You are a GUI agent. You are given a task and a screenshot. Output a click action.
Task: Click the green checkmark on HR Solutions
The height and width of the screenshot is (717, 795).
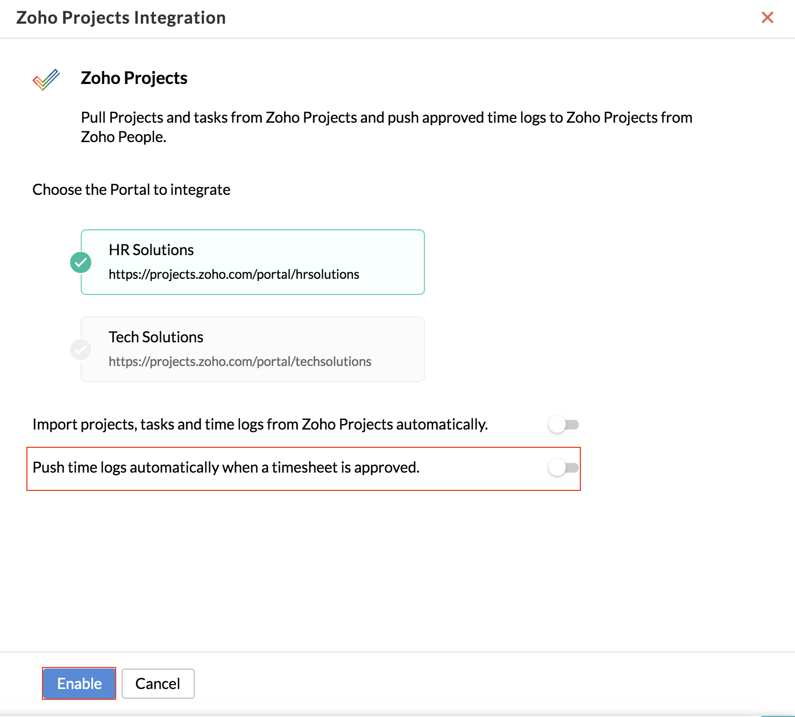[81, 263]
